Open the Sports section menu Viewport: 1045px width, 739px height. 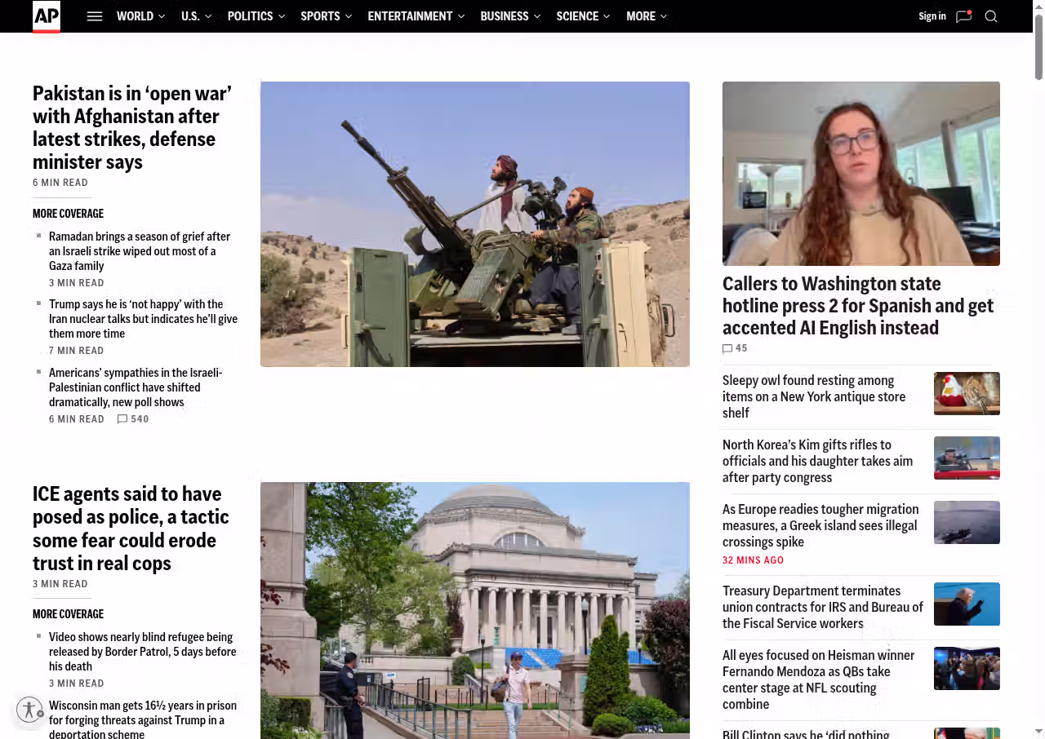point(326,16)
